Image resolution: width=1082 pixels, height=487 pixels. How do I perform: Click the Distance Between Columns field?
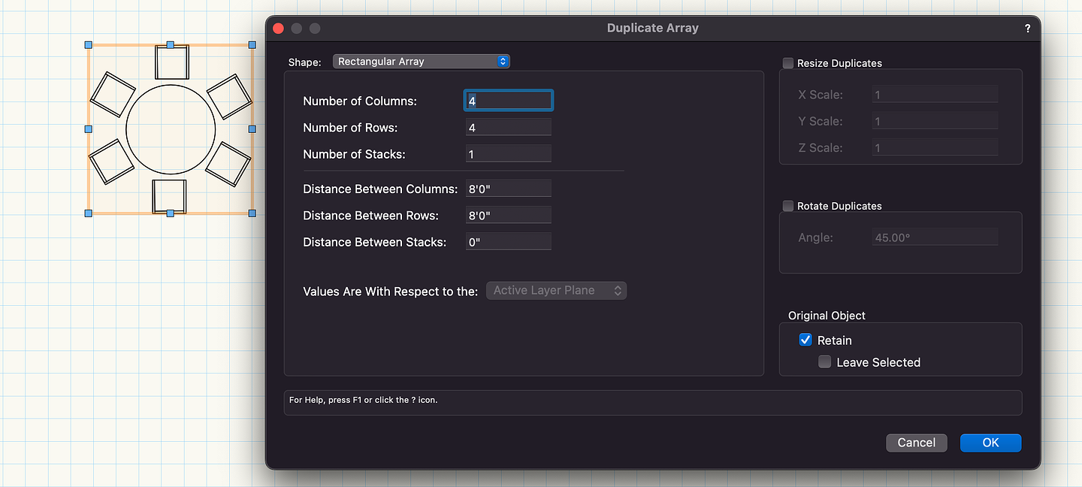point(509,189)
